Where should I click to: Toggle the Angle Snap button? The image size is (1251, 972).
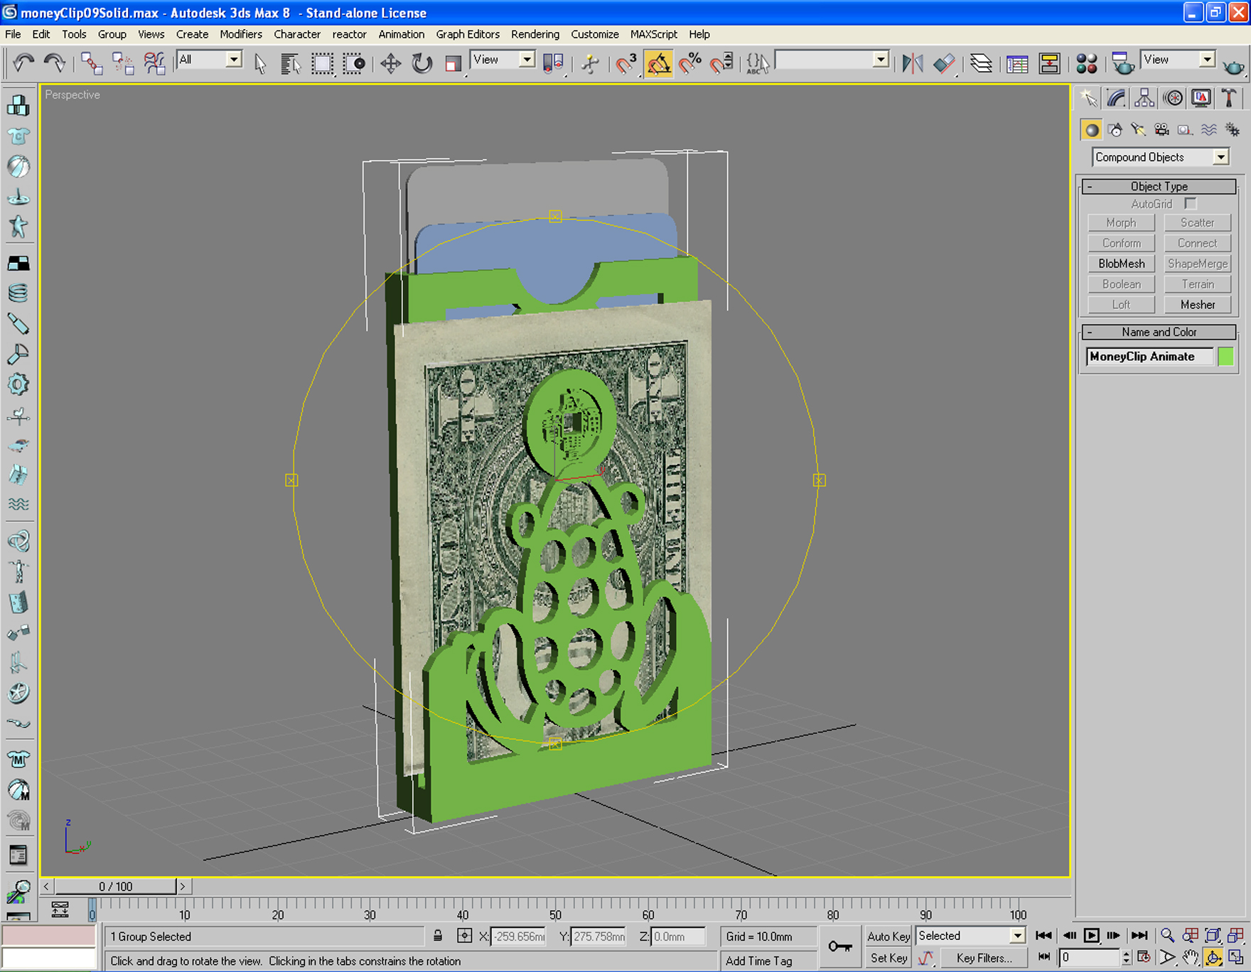tap(659, 64)
